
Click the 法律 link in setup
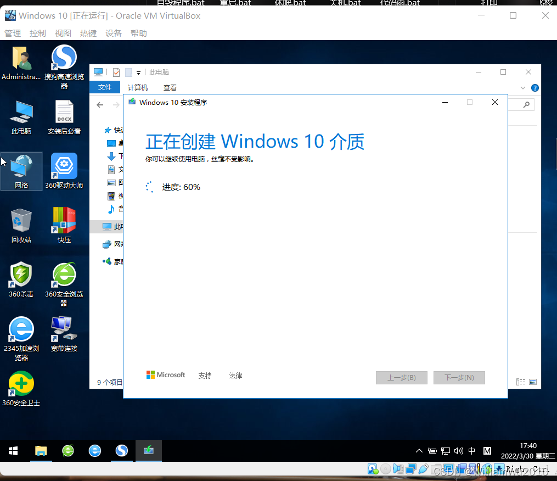[235, 376]
